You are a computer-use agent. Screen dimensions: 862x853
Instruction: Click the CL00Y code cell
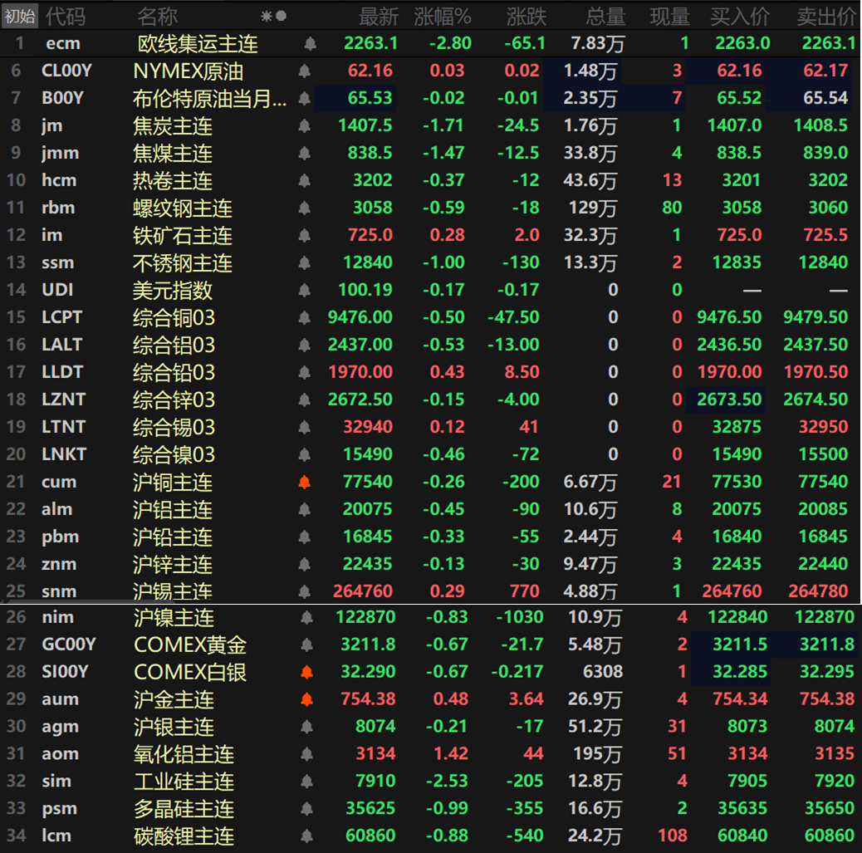[x=66, y=71]
